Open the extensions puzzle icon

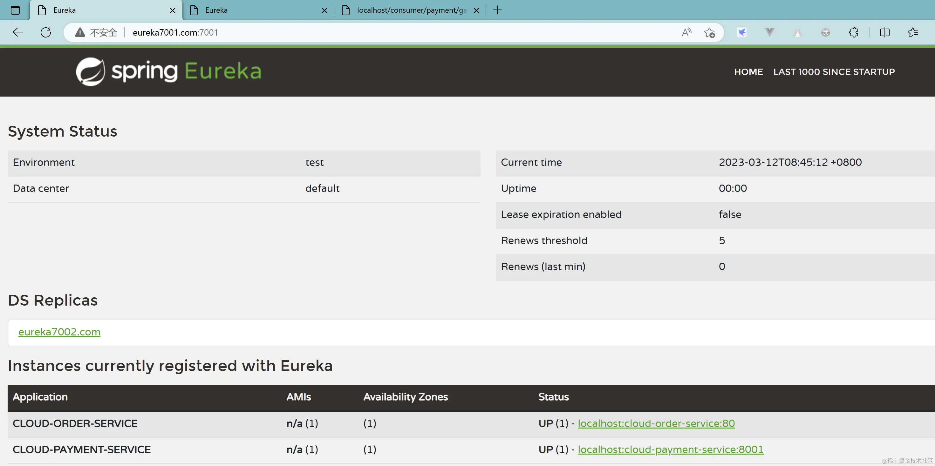point(854,32)
